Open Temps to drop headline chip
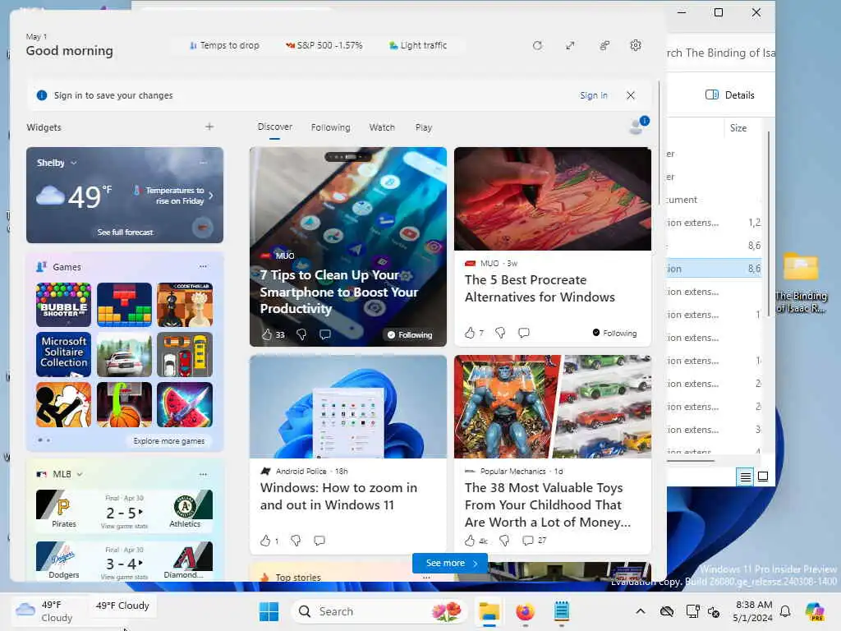 pyautogui.click(x=224, y=46)
